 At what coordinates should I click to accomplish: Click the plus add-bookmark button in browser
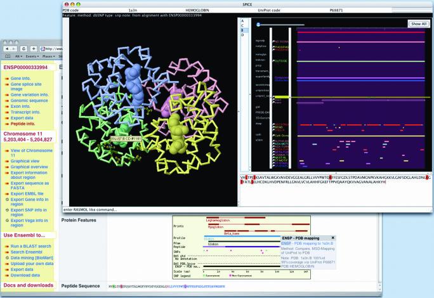point(34,49)
